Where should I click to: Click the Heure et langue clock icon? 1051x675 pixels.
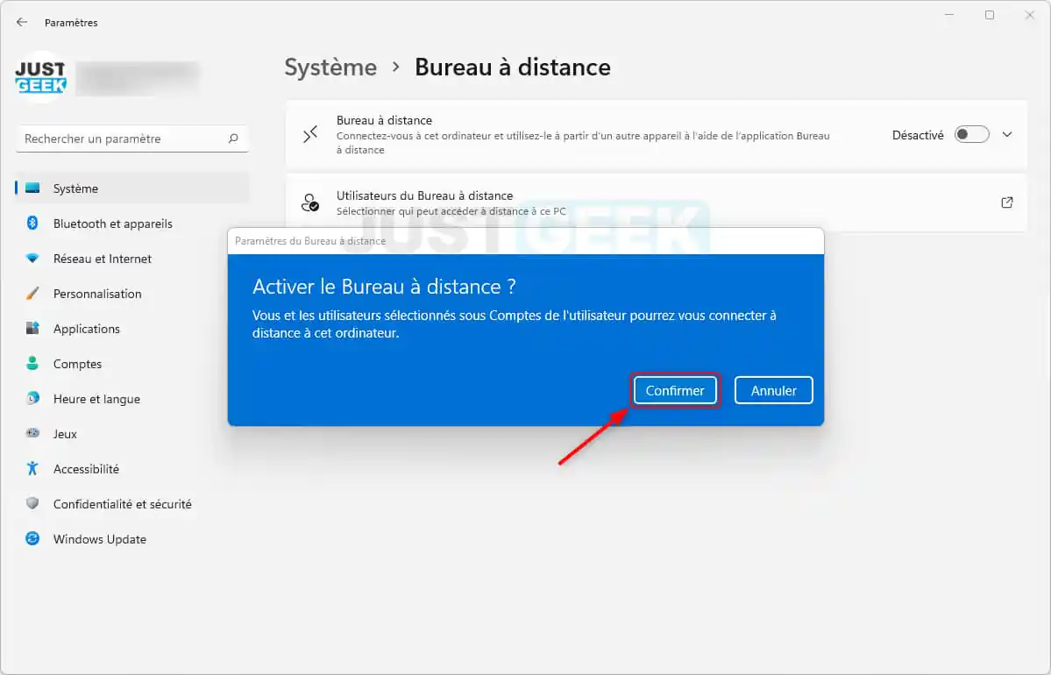point(32,398)
